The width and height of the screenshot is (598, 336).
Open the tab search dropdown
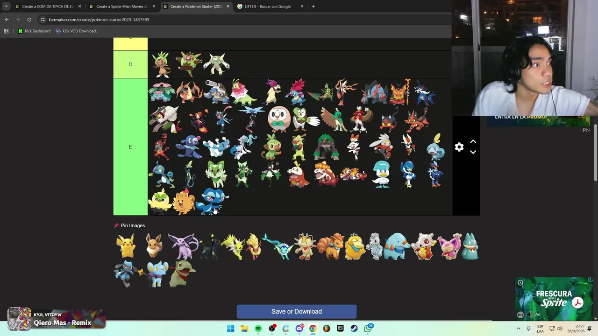[x=6, y=7]
